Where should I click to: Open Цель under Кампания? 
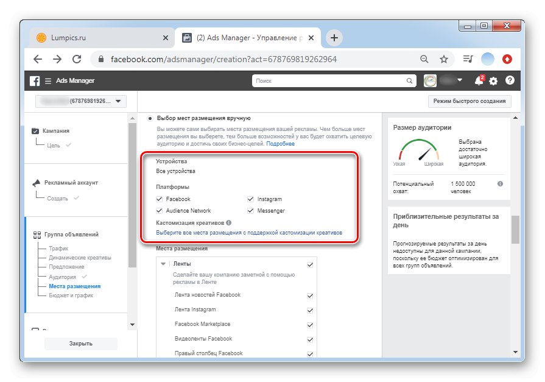point(54,146)
